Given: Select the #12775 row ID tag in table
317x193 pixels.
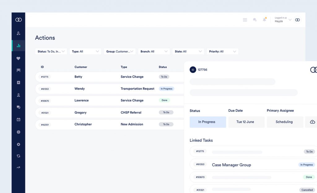Looking at the screenshot, I should point(45,77).
